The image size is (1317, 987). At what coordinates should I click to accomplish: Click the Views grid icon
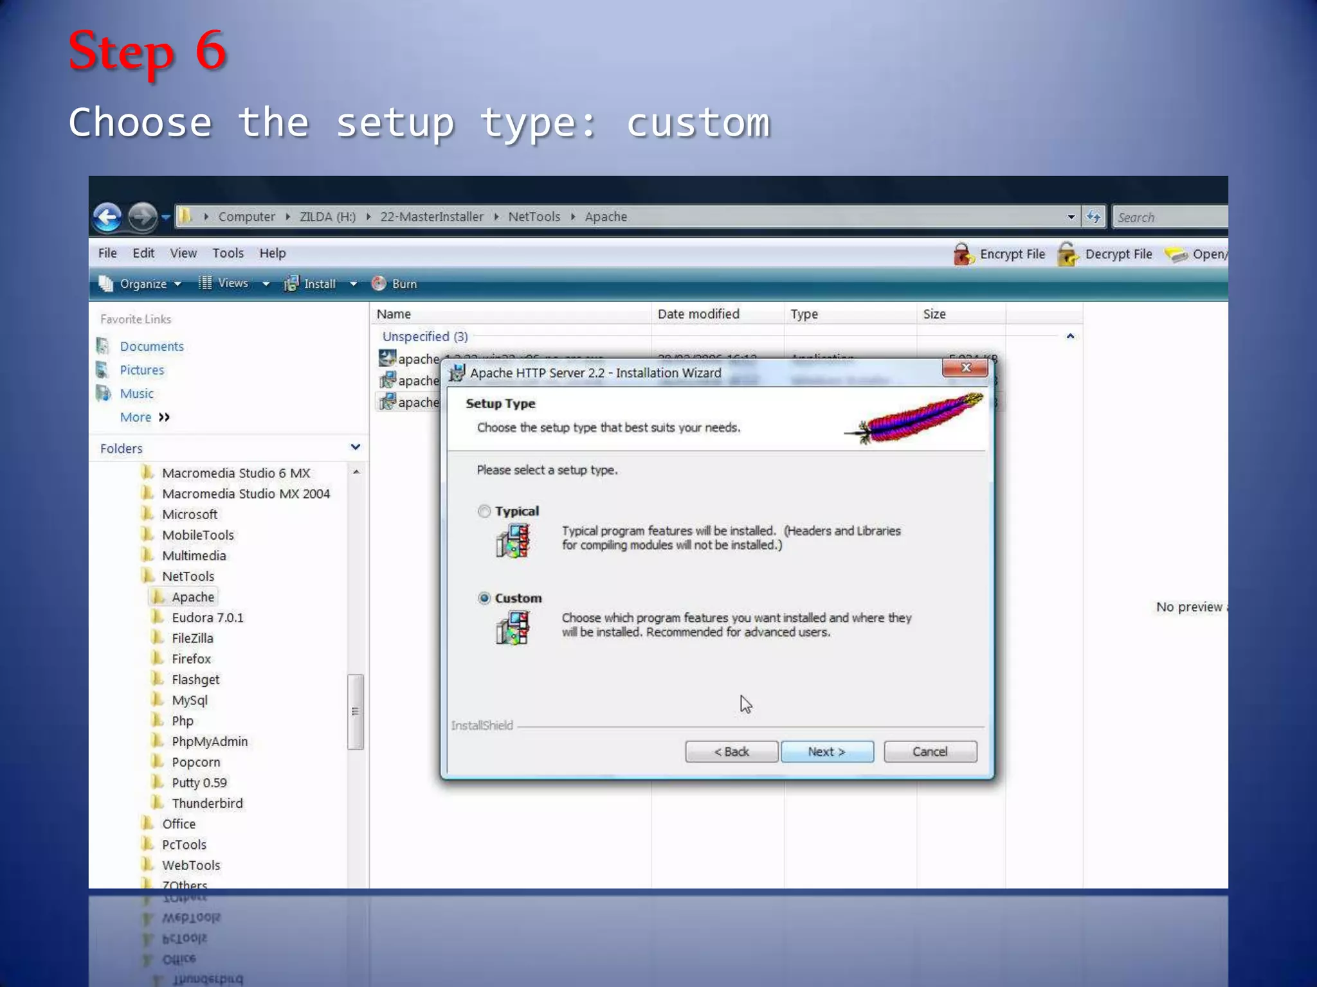coord(205,283)
